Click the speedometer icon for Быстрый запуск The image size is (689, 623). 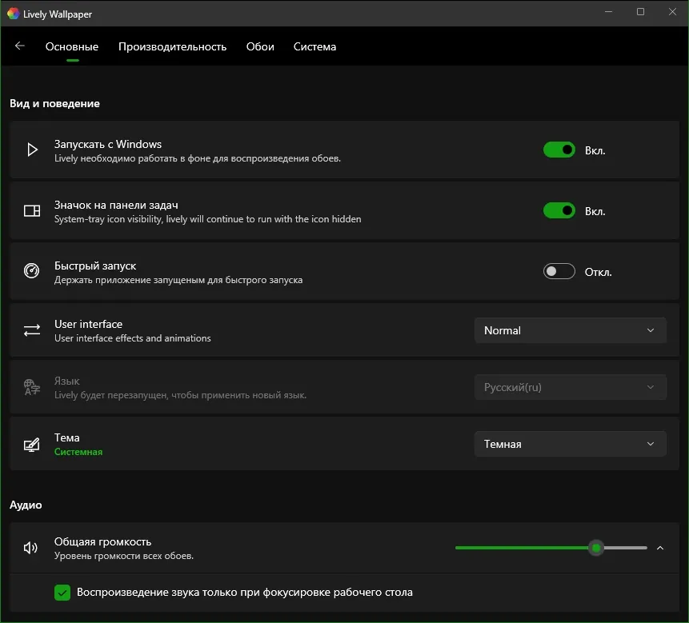32,270
